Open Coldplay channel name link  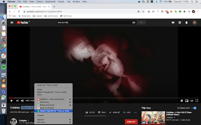click(x=23, y=120)
